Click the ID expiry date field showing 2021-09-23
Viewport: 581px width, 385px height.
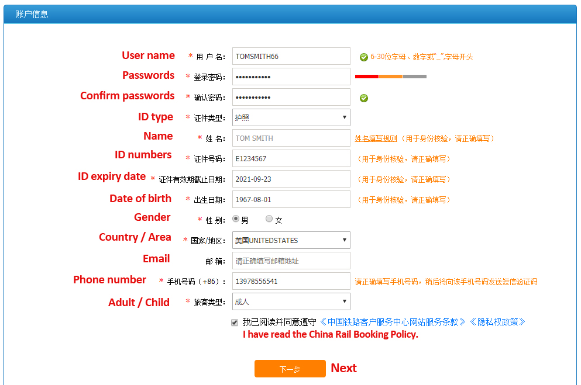tap(291, 179)
